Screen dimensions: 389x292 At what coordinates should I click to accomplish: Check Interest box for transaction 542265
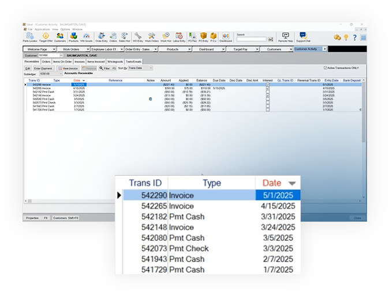click(x=267, y=88)
